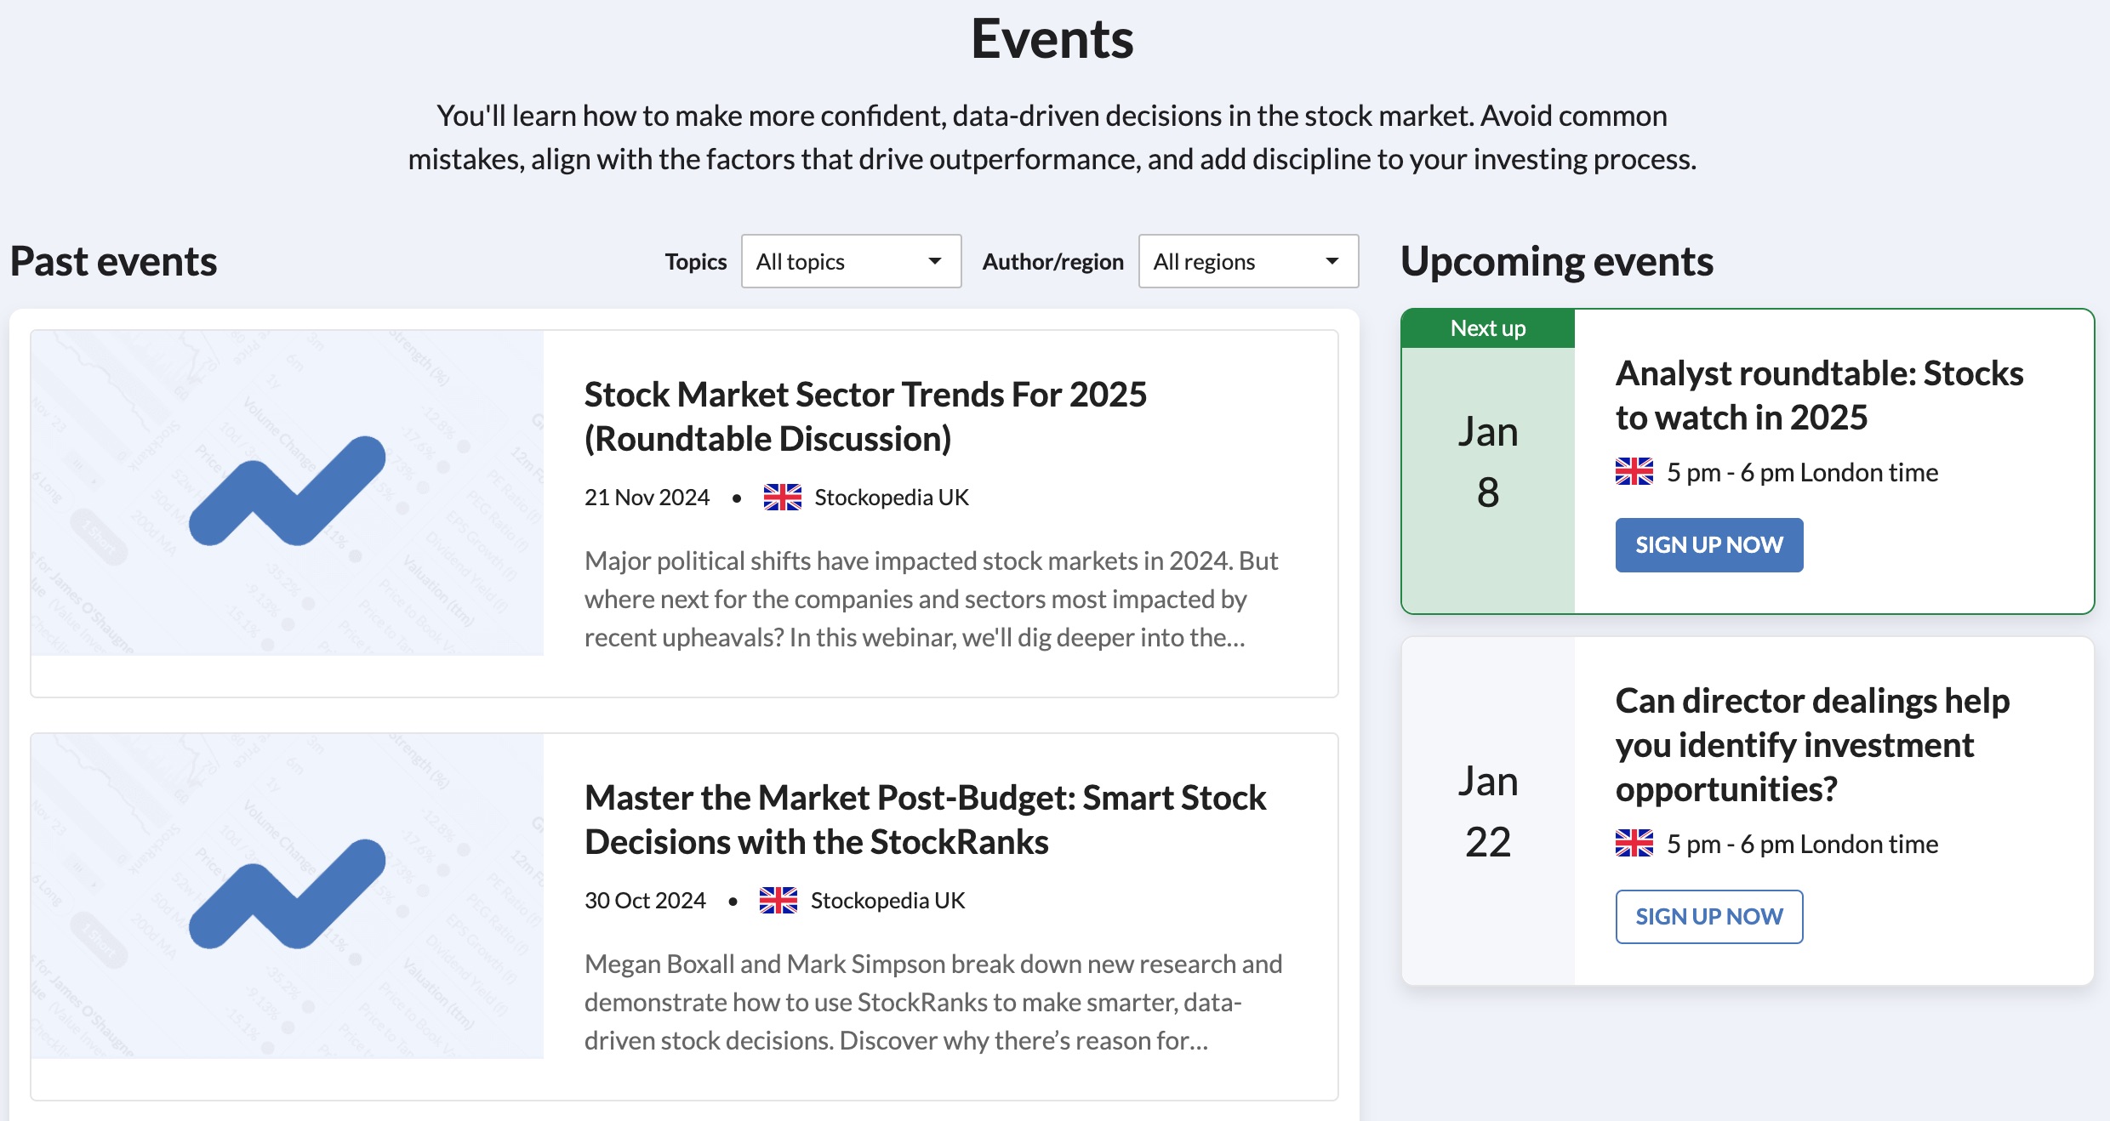Sign up for Analyst roundtable event
This screenshot has height=1121, width=2110.
(1708, 544)
